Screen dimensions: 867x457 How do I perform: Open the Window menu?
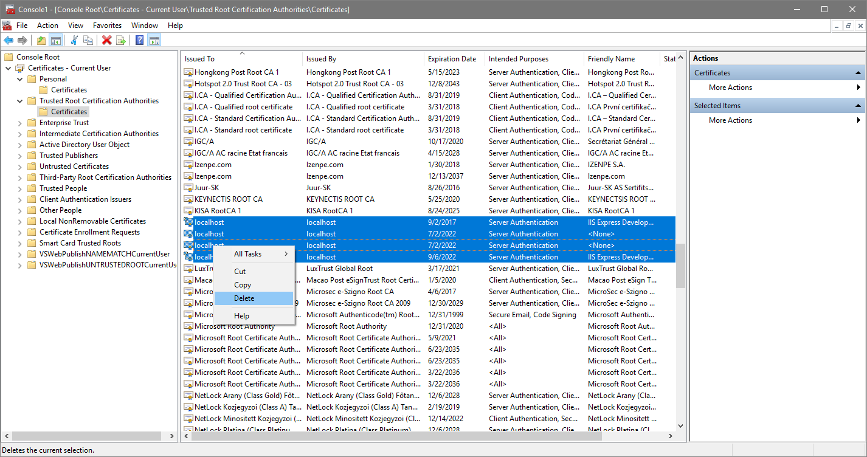(145, 26)
